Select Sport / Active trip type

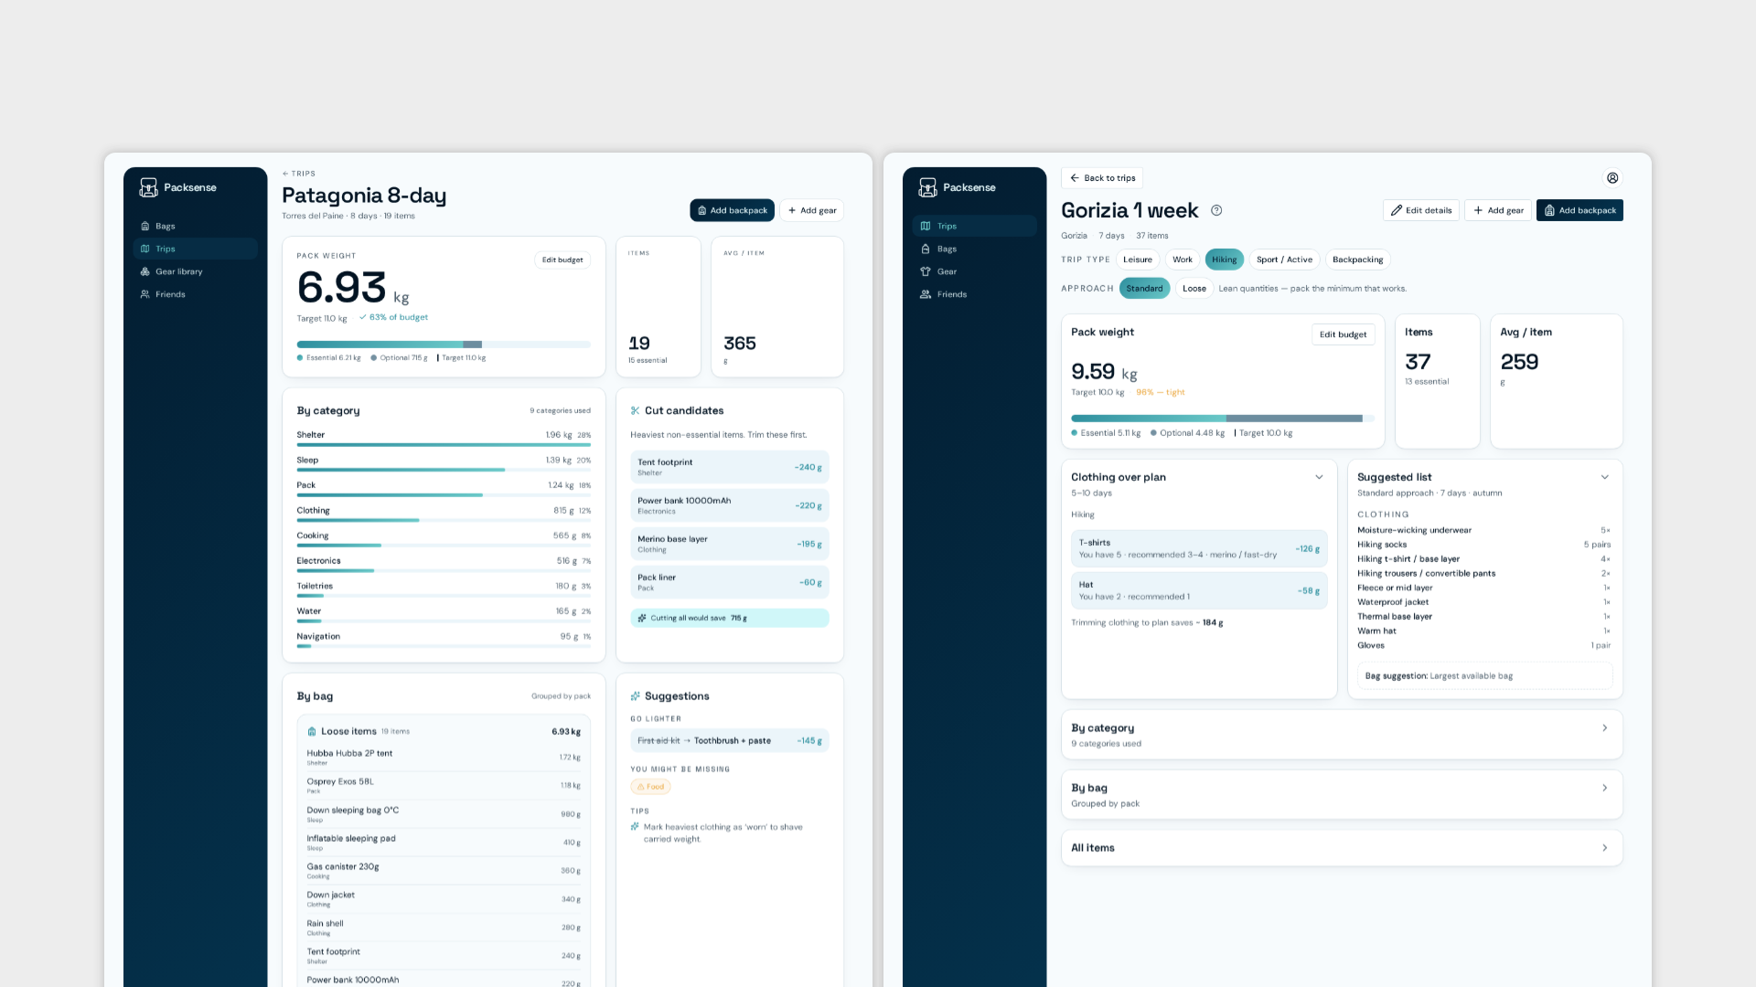click(1284, 260)
